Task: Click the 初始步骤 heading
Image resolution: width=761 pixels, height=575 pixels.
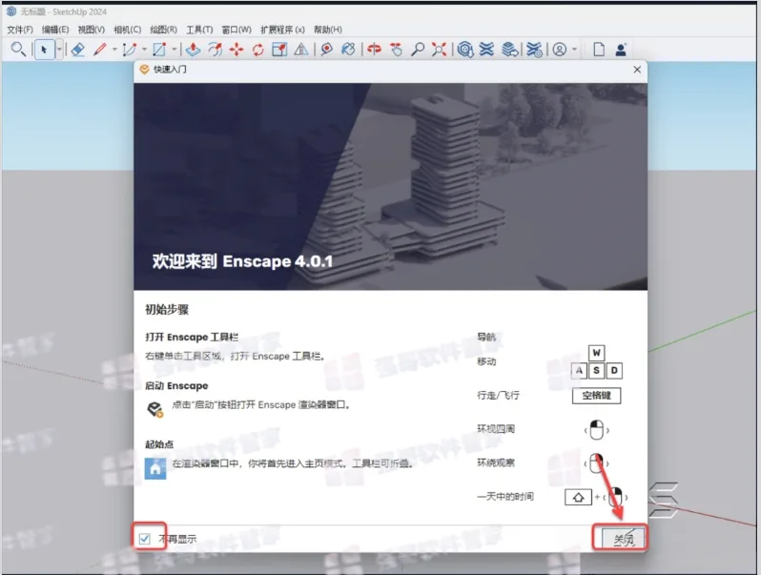Action: pos(167,310)
